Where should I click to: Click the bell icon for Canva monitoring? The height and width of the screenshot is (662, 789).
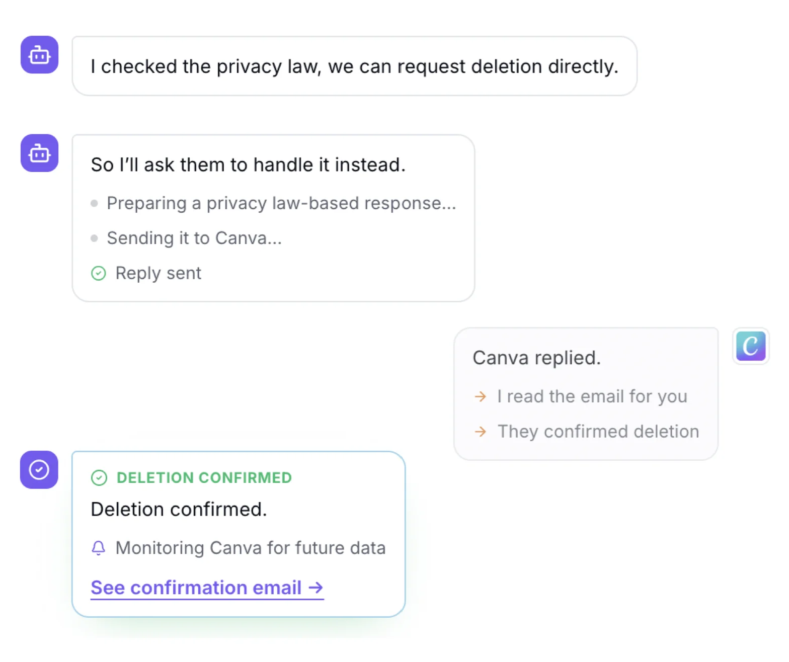[99, 548]
